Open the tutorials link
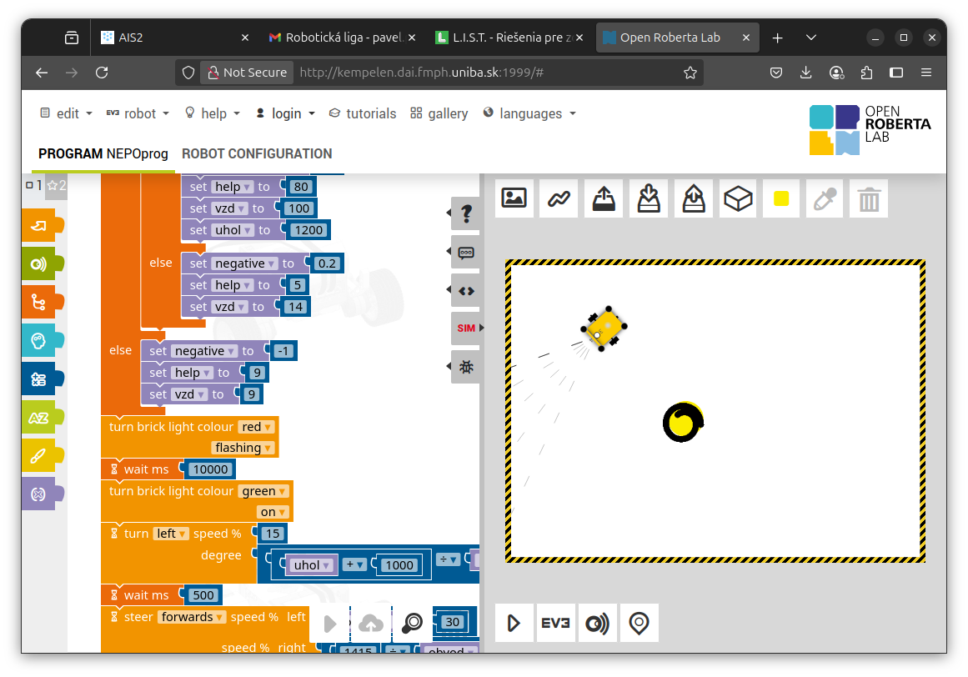This screenshot has height=677, width=968. tap(363, 113)
